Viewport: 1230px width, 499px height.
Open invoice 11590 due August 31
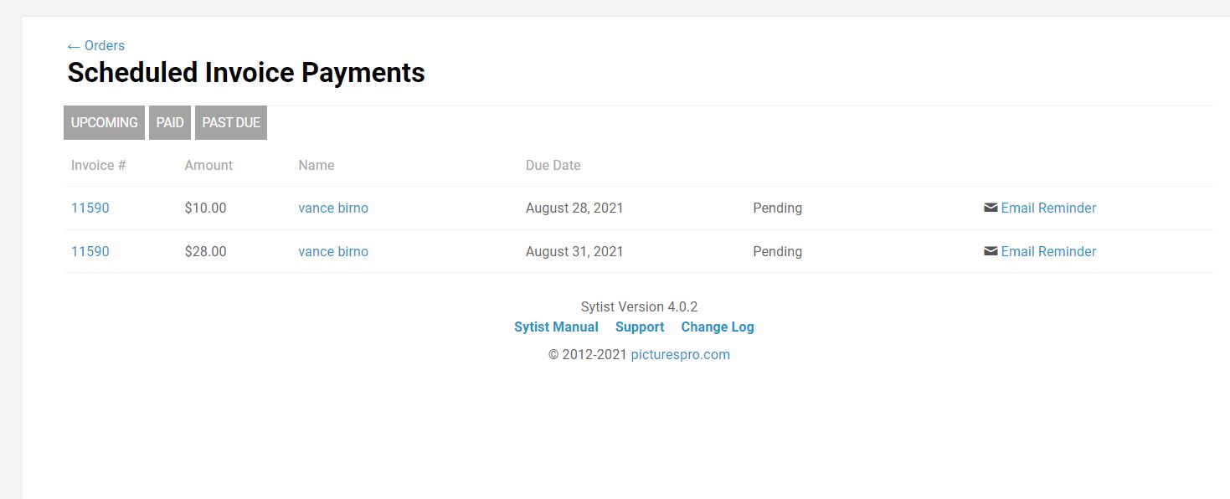90,251
